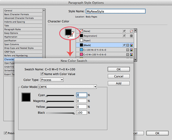Choose the cyan C=100 M=0 Y=0 K=0 swatch

click(105, 50)
